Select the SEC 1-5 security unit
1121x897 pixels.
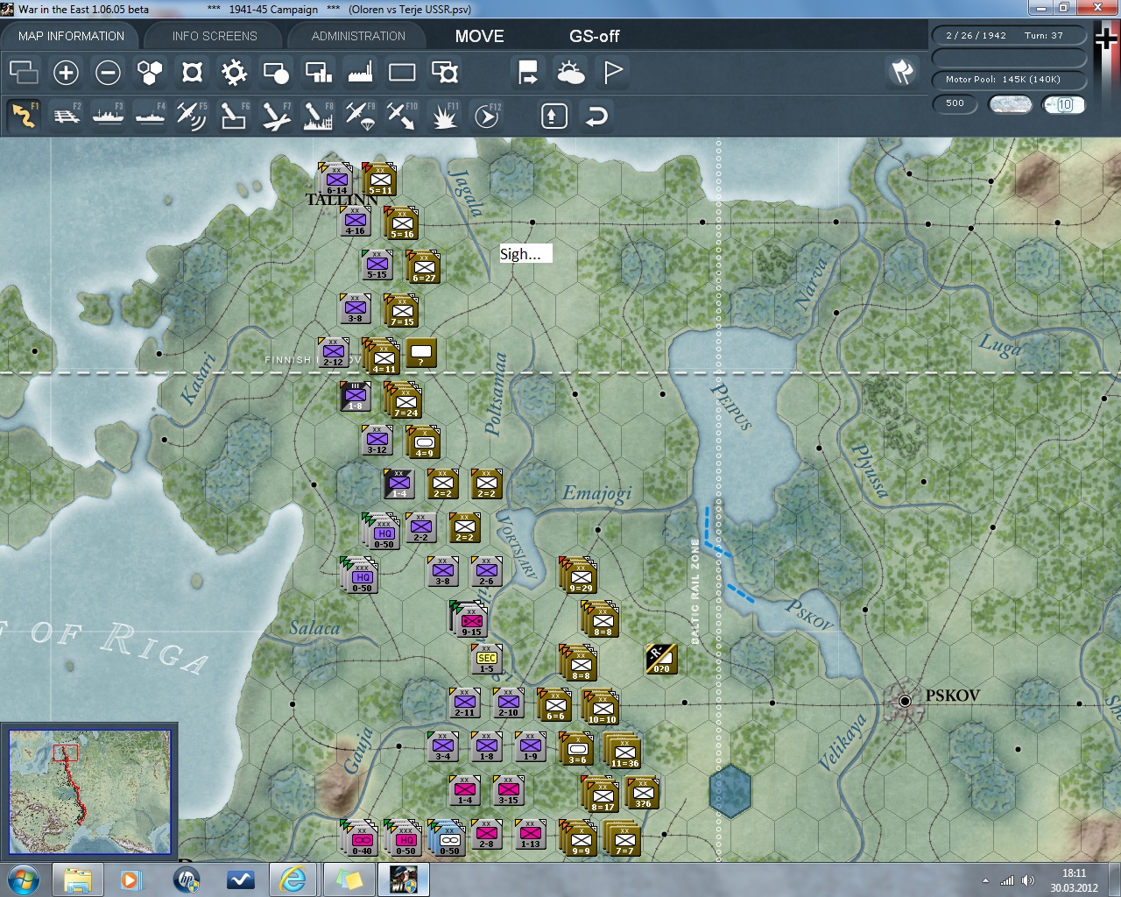487,659
